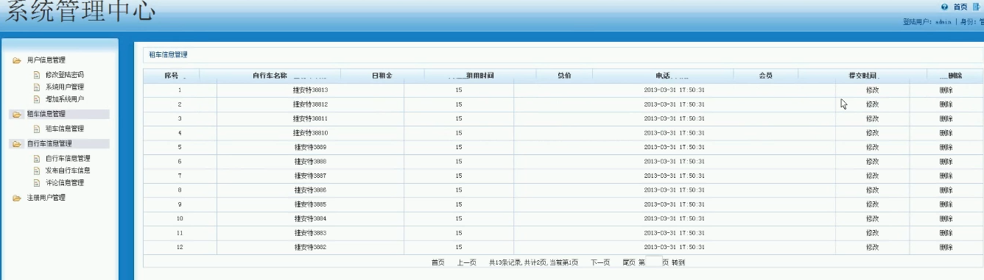Open 自行车信息管理 sub-item in sidebar

(x=68, y=158)
